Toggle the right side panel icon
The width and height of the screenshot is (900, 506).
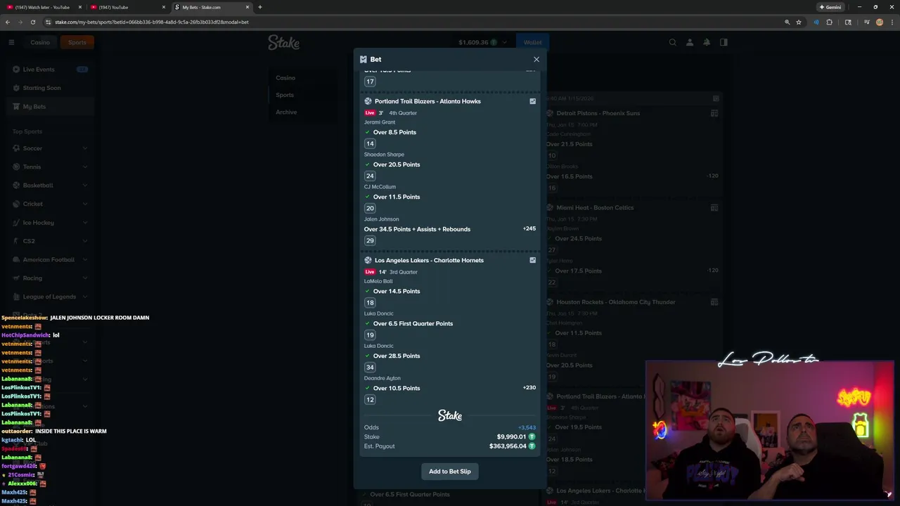(724, 42)
